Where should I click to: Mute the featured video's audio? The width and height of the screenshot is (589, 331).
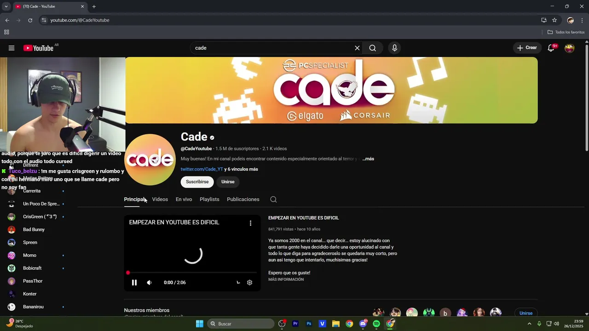[x=149, y=283]
